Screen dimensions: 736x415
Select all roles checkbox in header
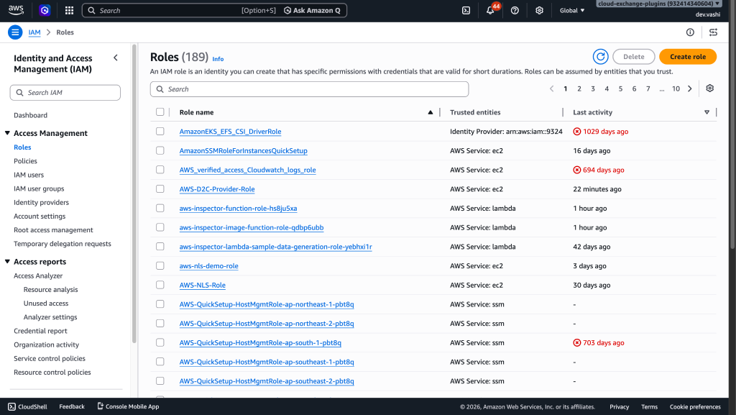[160, 111]
